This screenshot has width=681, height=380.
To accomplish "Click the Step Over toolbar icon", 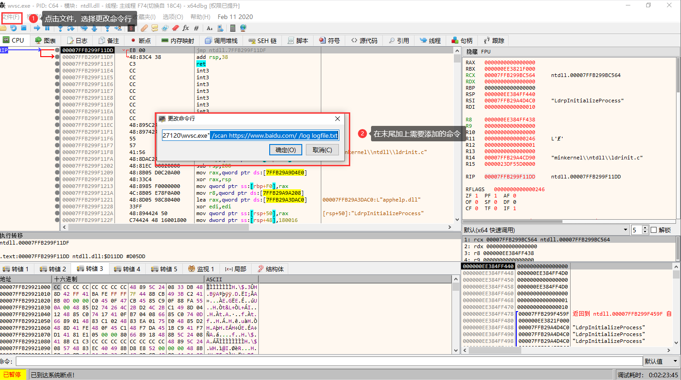I will (71, 28).
